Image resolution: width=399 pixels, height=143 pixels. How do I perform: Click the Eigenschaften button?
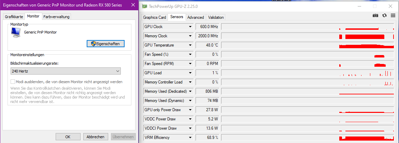point(105,44)
